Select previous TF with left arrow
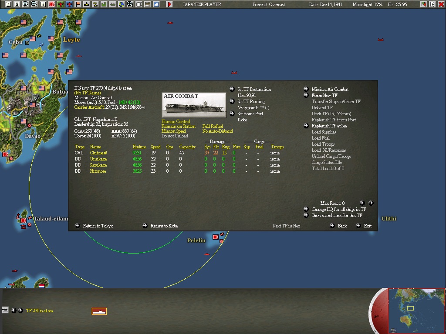This screenshot has height=334, width=446. (14, 311)
